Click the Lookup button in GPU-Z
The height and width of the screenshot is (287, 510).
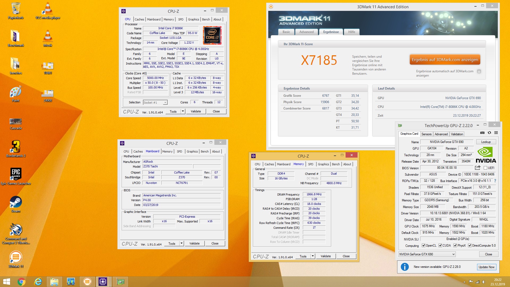(x=486, y=142)
